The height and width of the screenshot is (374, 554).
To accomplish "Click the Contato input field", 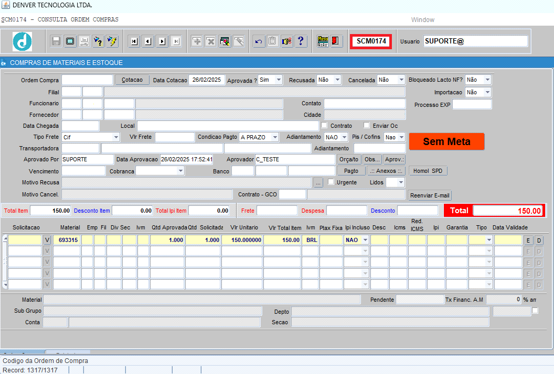I will coord(365,103).
